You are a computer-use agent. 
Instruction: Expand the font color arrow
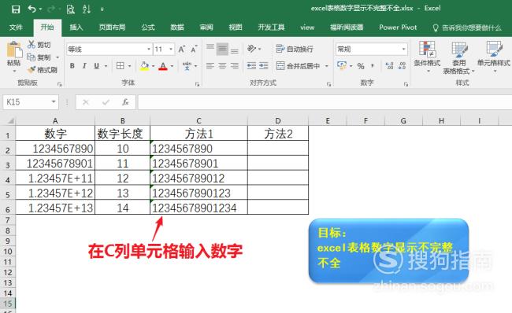click(x=172, y=66)
